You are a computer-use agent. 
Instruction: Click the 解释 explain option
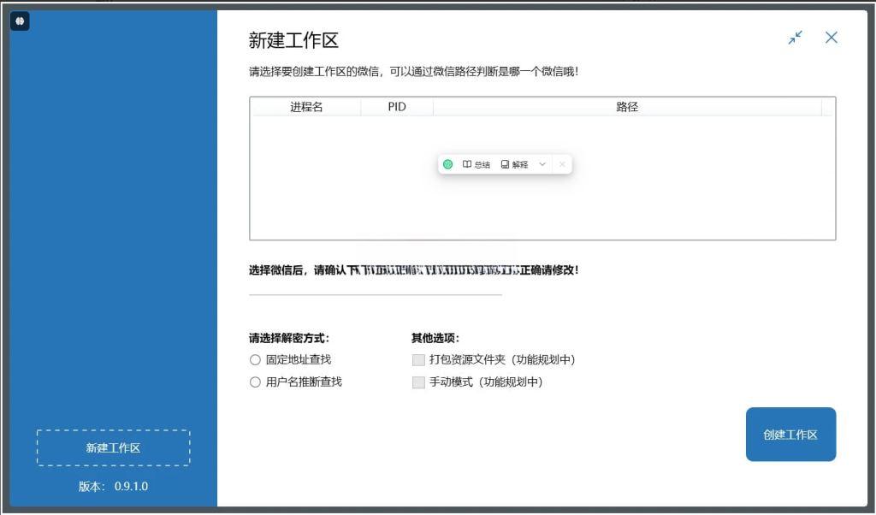click(x=515, y=164)
